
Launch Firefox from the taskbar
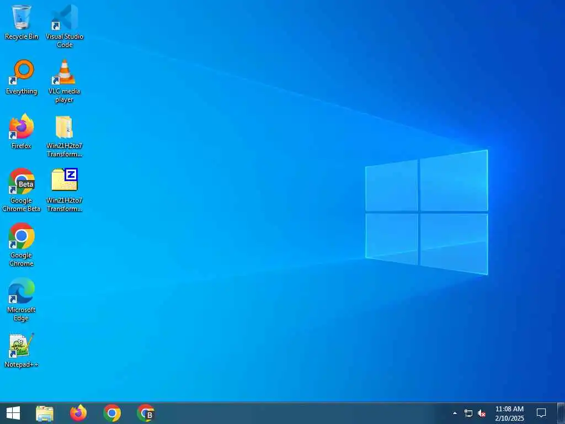(x=78, y=413)
